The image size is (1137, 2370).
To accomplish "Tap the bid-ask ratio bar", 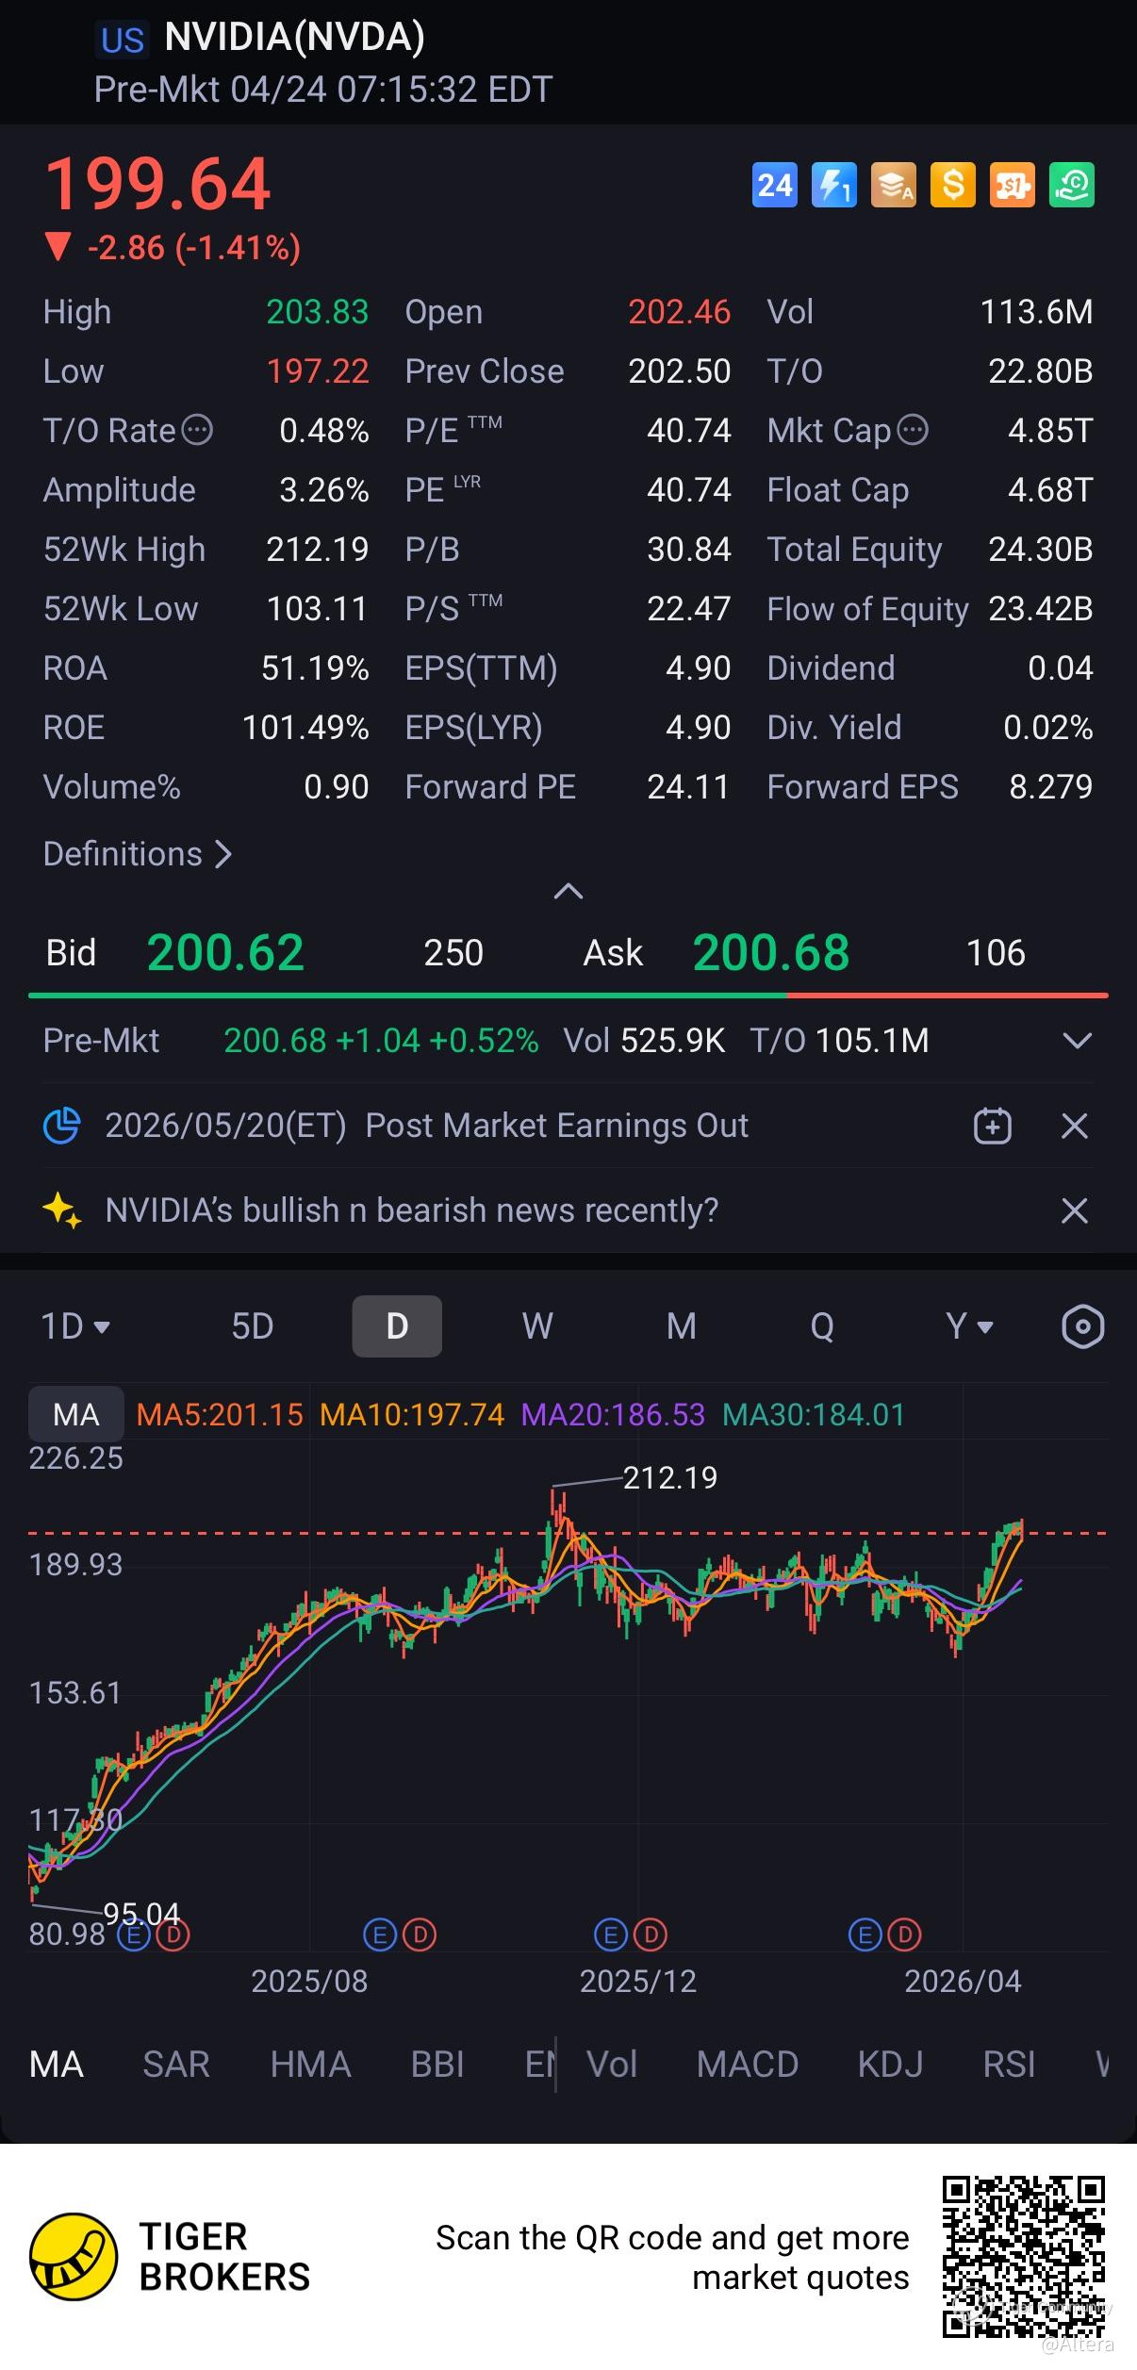I will (x=568, y=995).
